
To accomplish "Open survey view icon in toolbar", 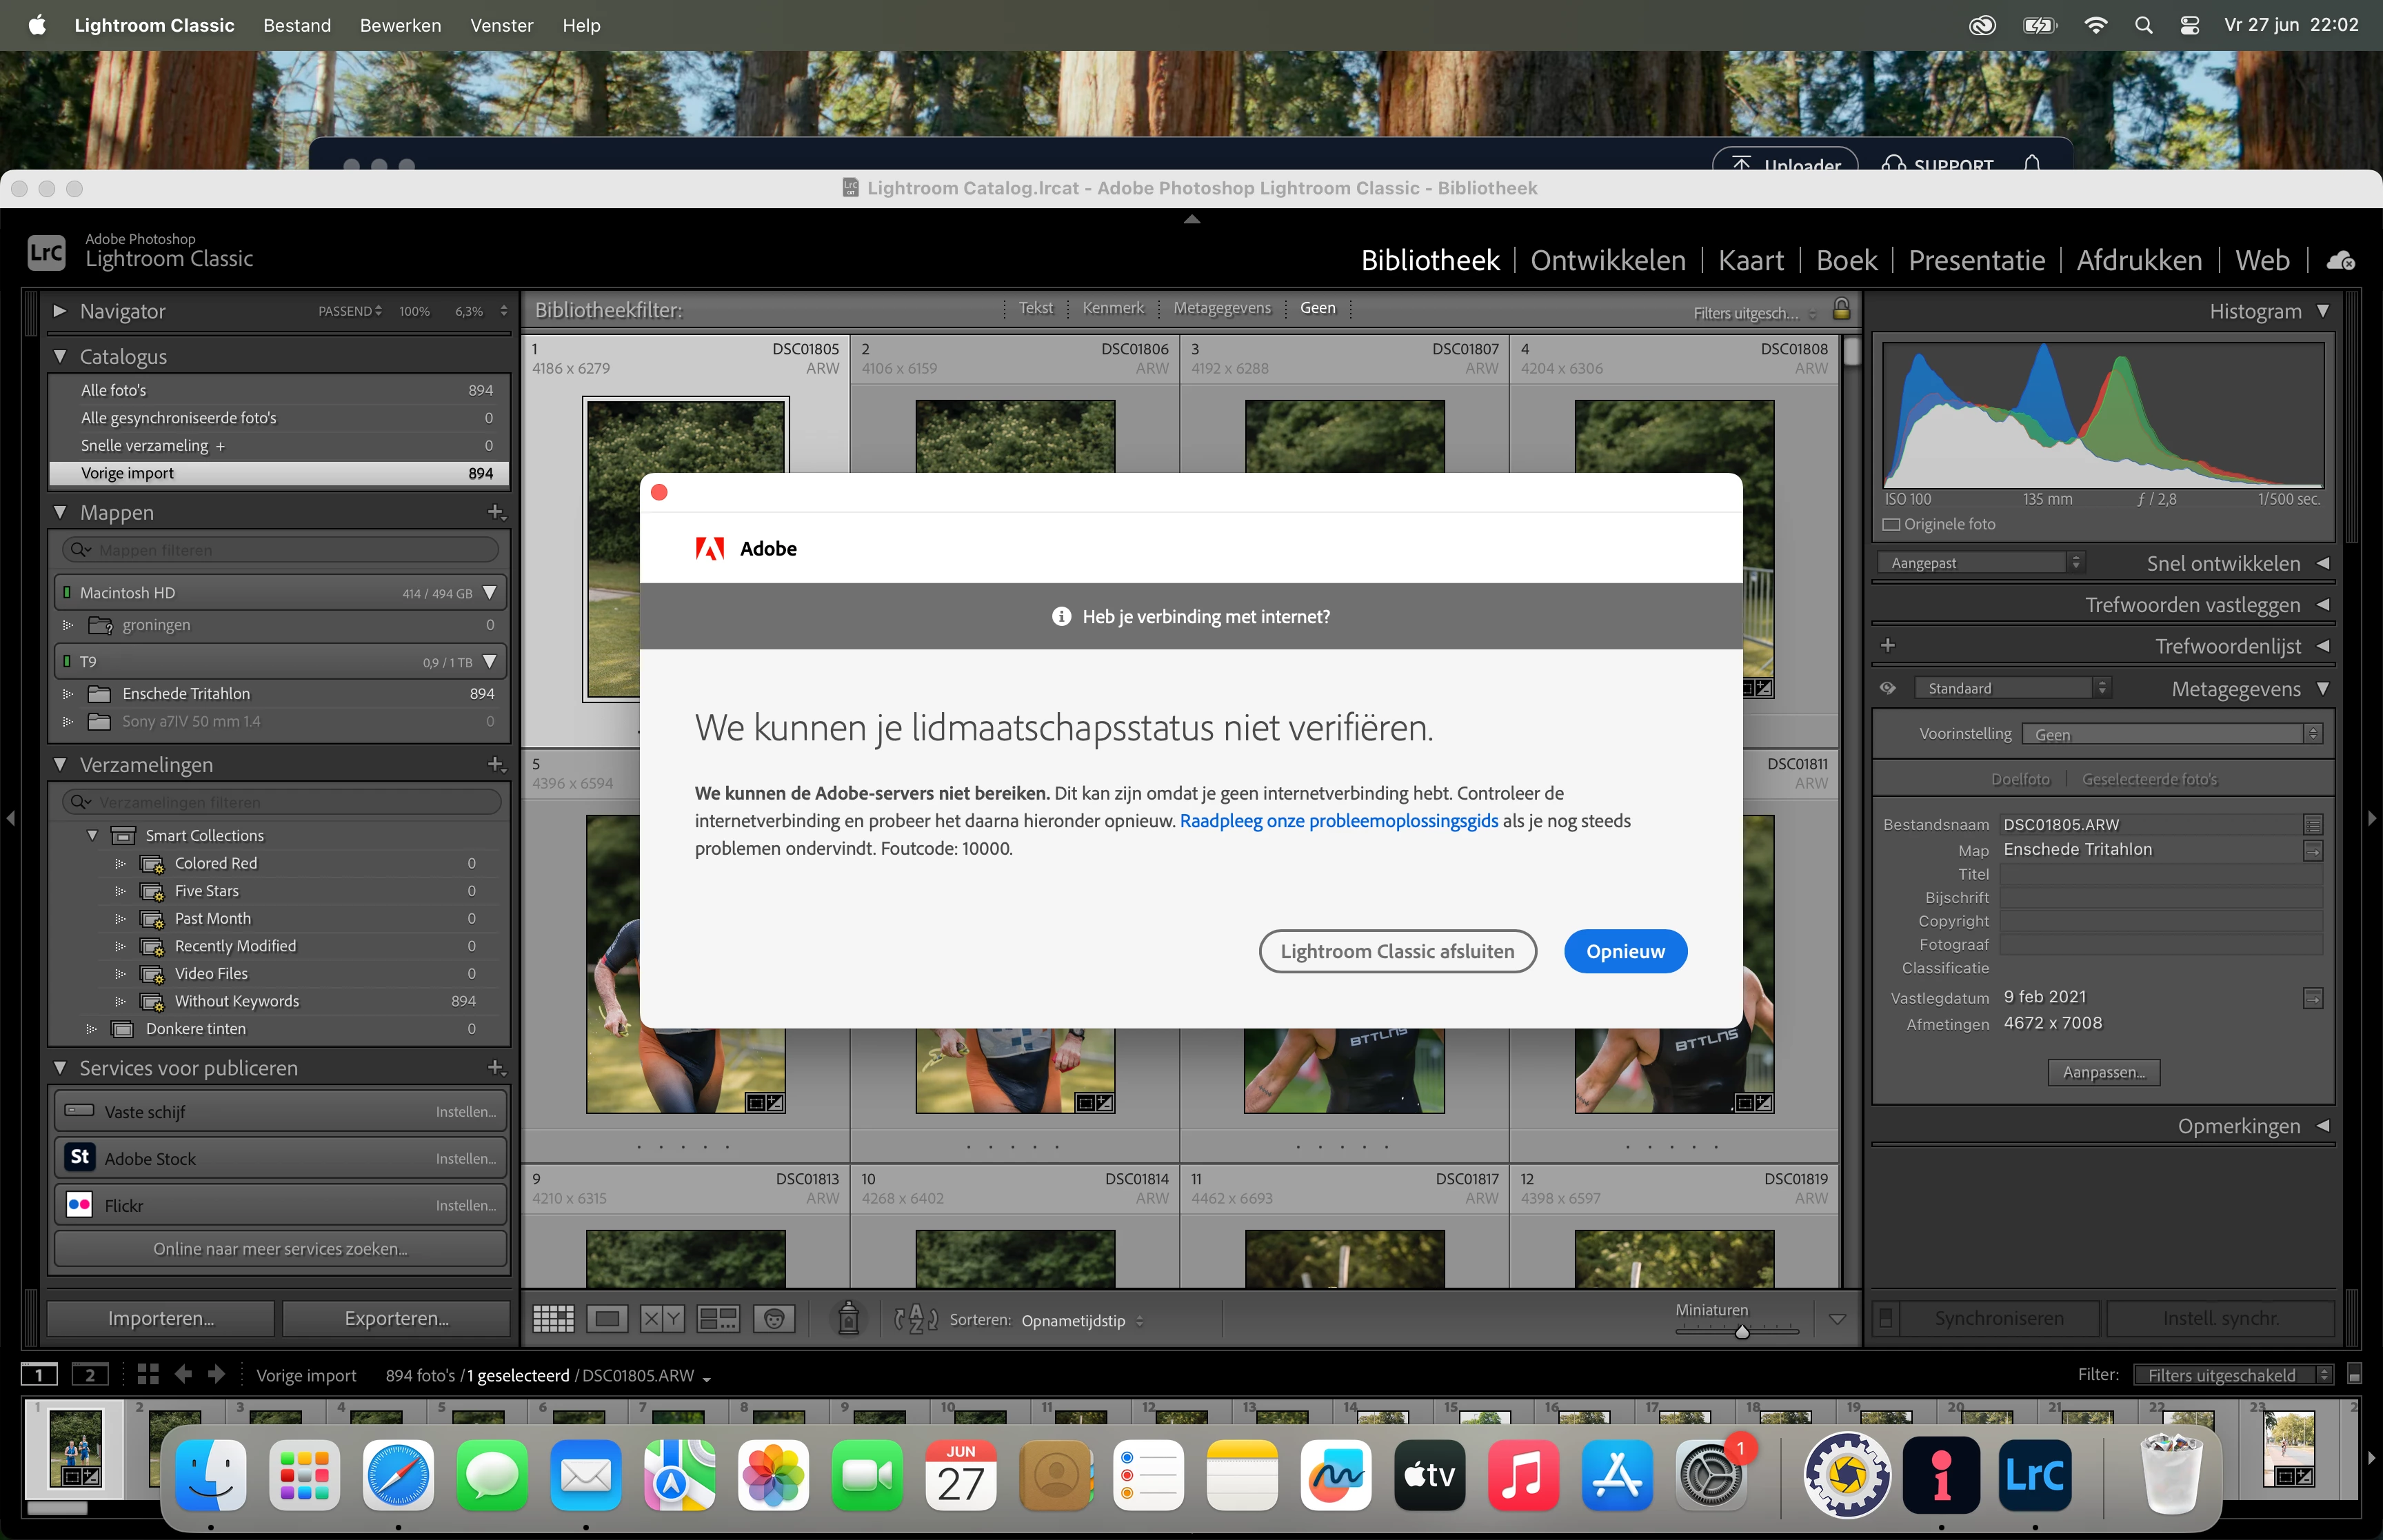I will (718, 1319).
